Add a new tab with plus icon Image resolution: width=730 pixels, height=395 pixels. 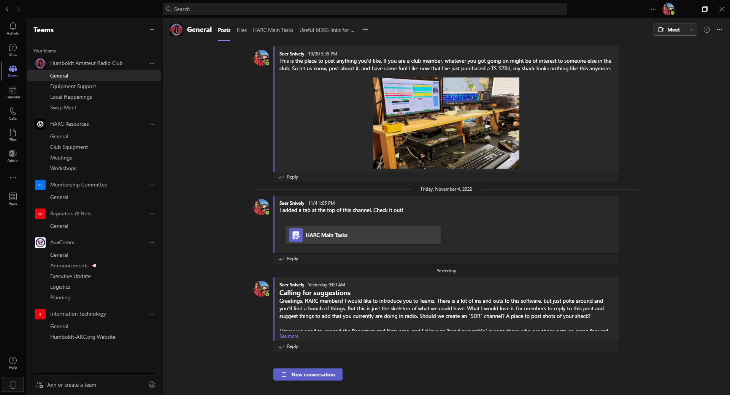point(365,30)
